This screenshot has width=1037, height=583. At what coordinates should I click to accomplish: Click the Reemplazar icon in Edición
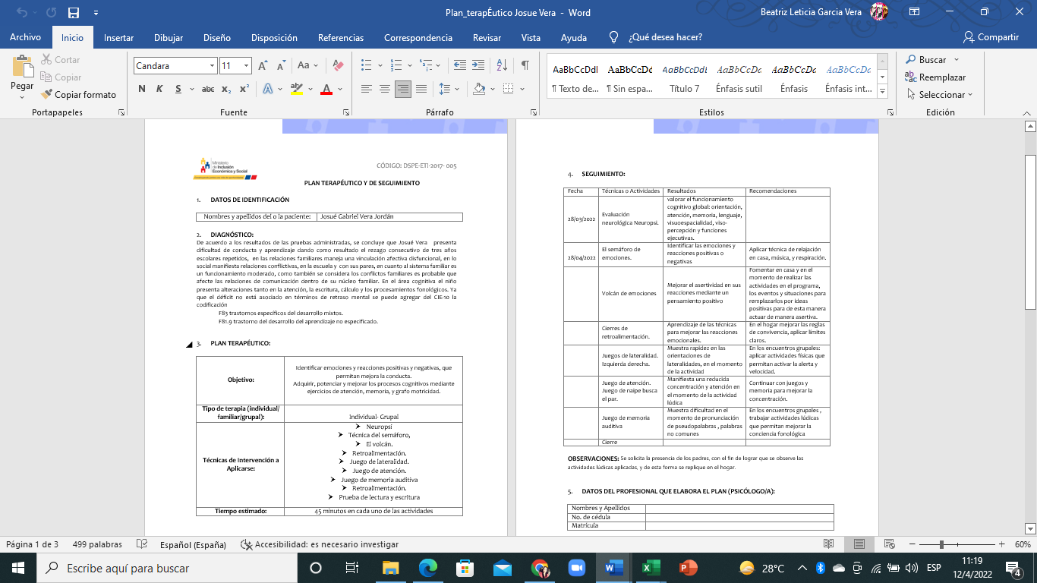(911, 77)
